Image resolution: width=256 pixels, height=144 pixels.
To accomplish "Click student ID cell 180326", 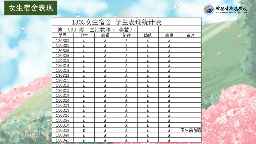I will coord(63,100).
